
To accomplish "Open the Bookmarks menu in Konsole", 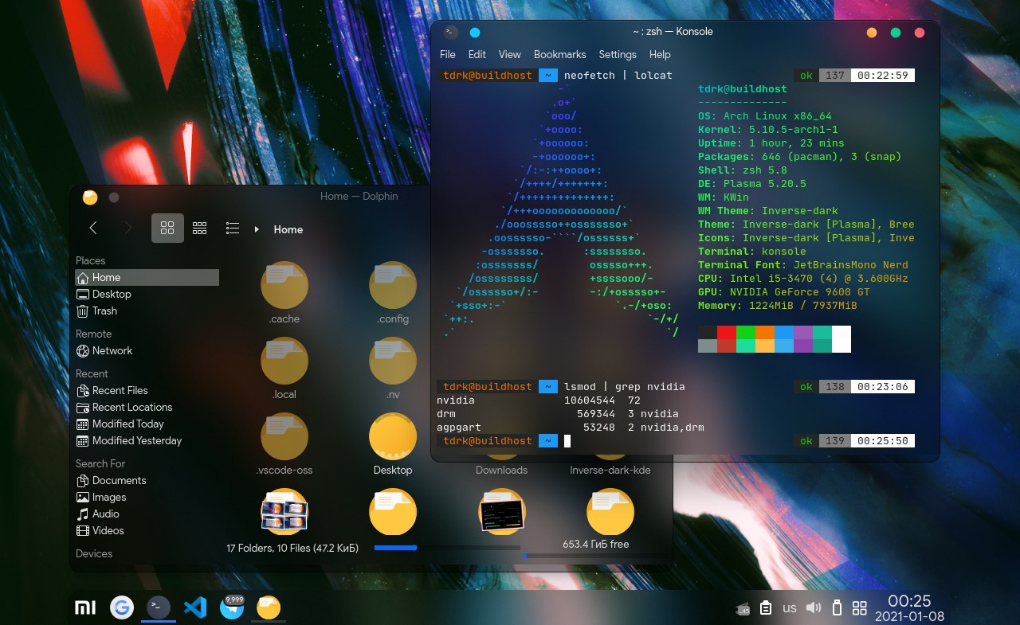I will click(560, 55).
